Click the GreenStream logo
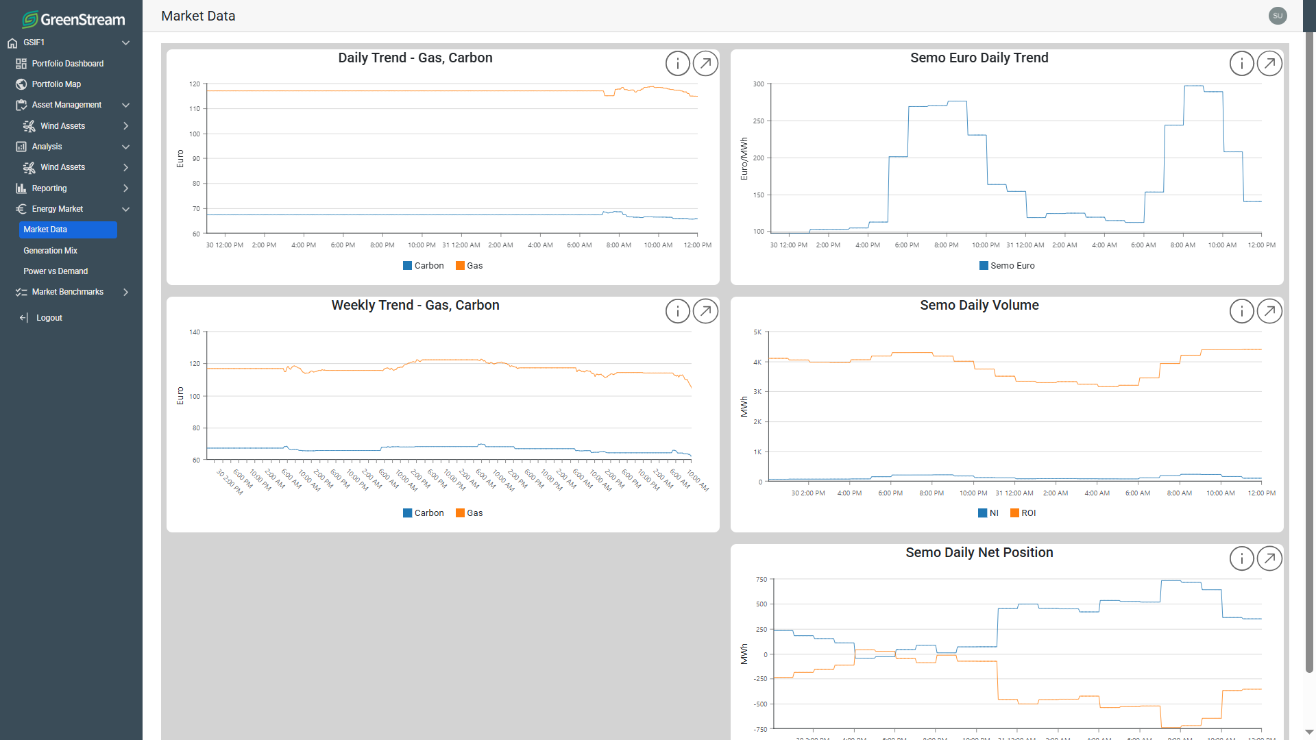The height and width of the screenshot is (740, 1316). [73, 19]
